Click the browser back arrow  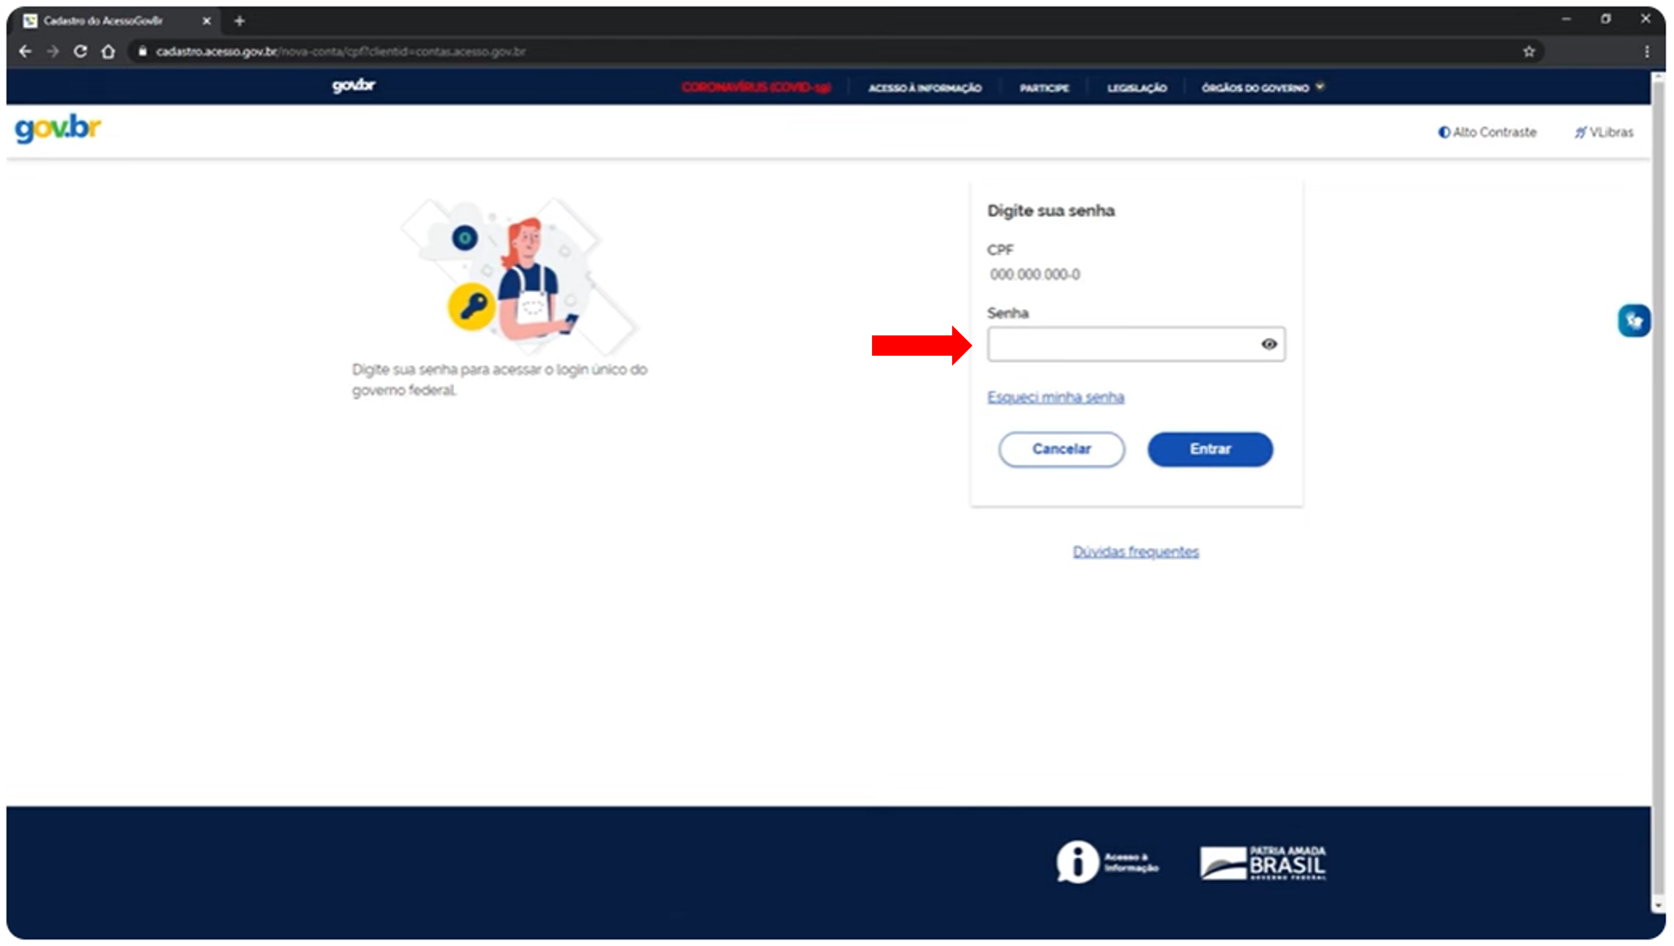(x=25, y=51)
